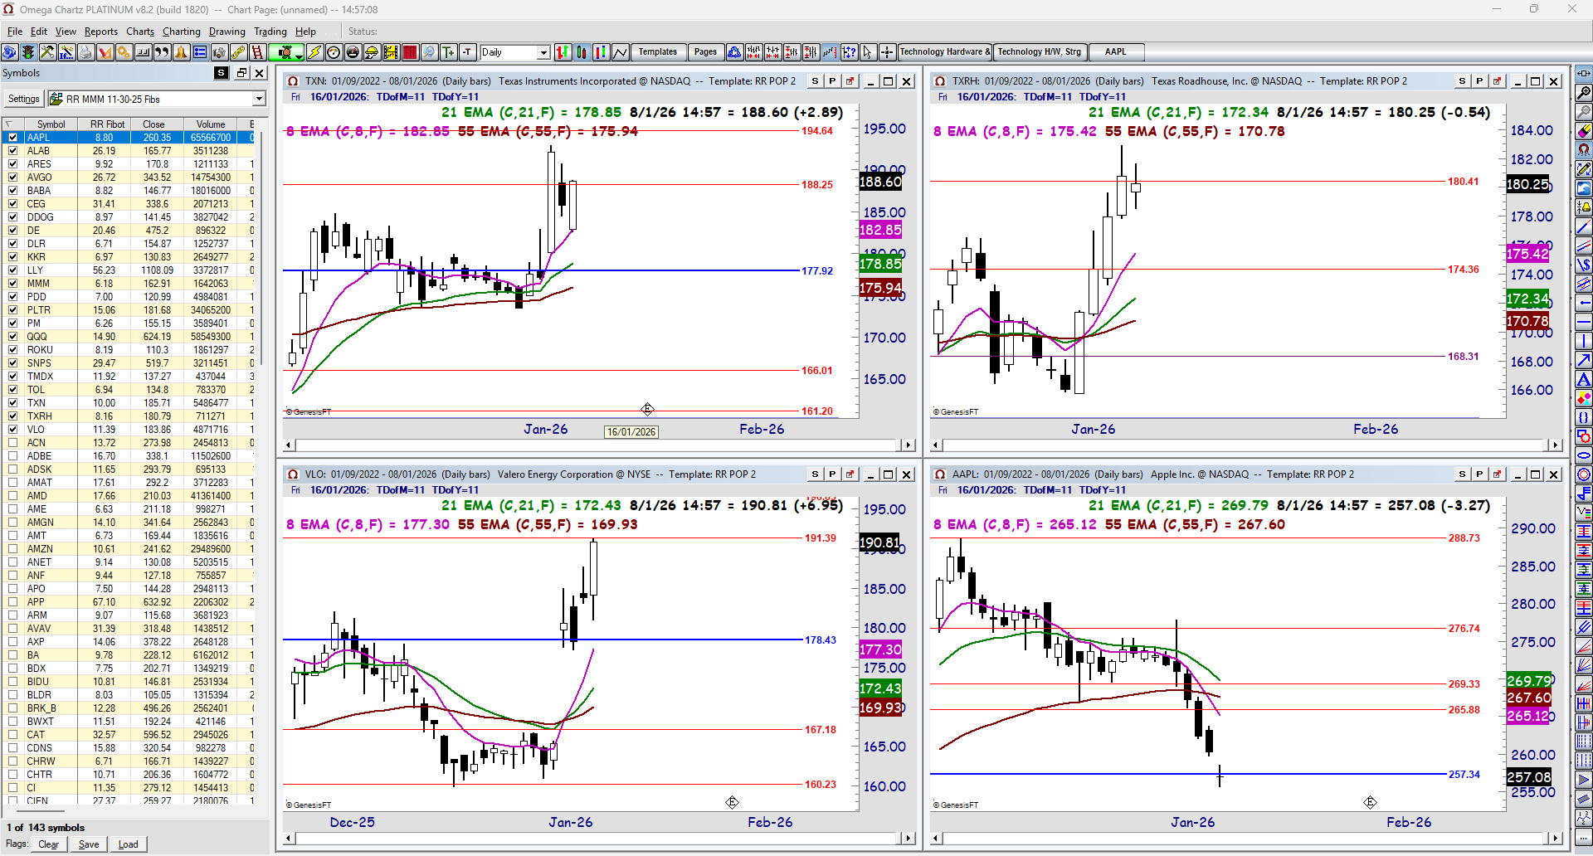
Task: Uncheck the AAPL symbol checkbox
Action: [x=12, y=138]
